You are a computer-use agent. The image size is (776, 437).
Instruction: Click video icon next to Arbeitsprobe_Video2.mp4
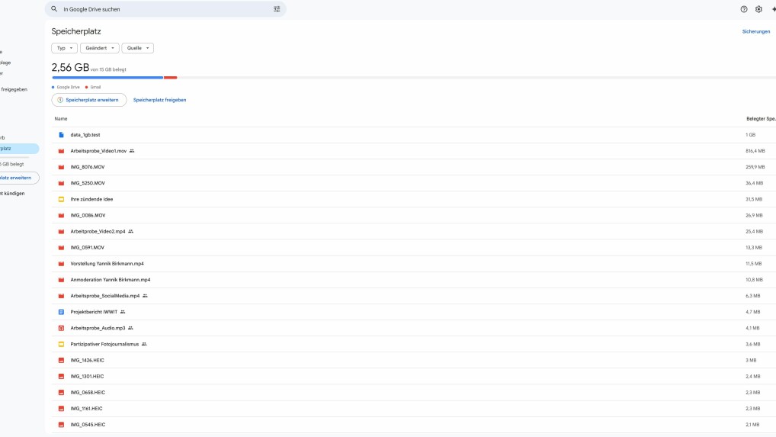(x=62, y=231)
